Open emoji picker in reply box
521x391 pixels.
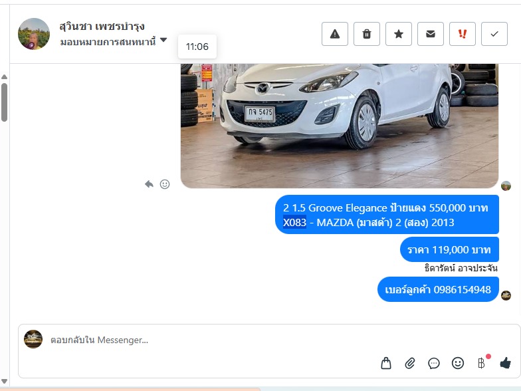[457, 363]
